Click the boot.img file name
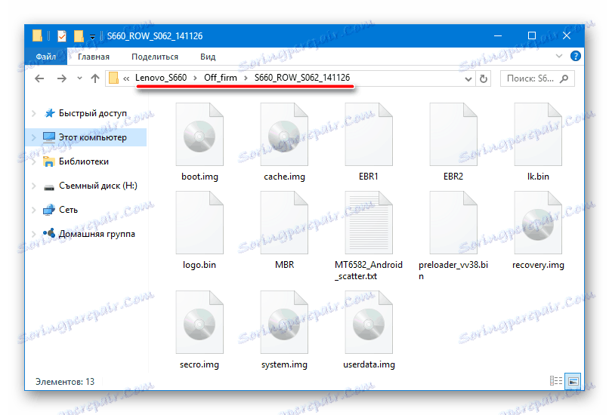The height and width of the screenshot is (415, 609). pos(199,177)
